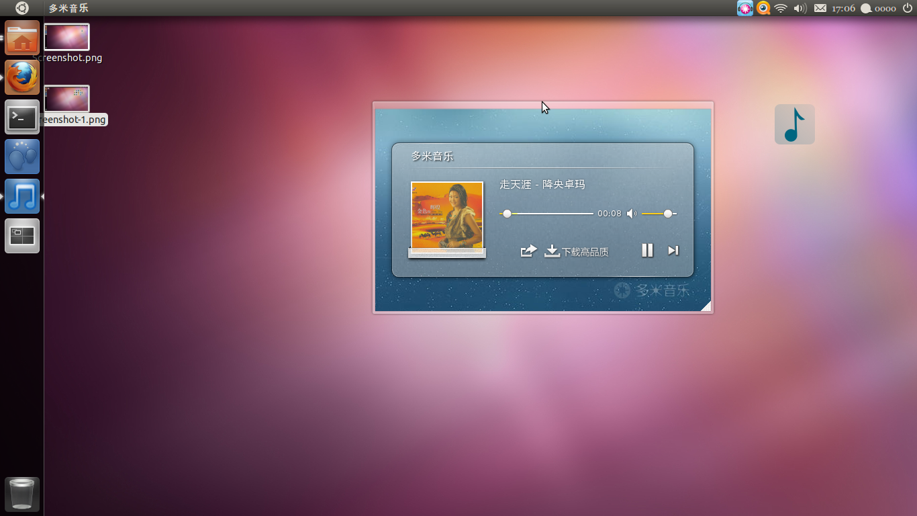Select Screenshot.png desktop file thumbnail
The image size is (917, 516).
click(x=66, y=37)
